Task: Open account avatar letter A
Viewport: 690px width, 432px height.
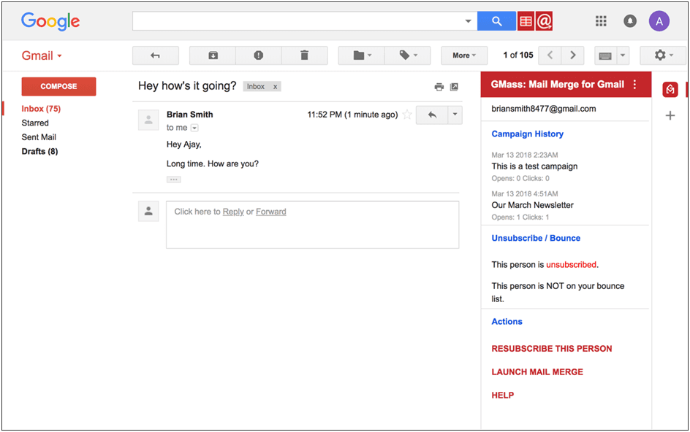Action: coord(659,21)
